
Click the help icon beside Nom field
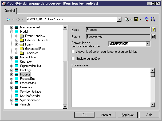click(153, 30)
